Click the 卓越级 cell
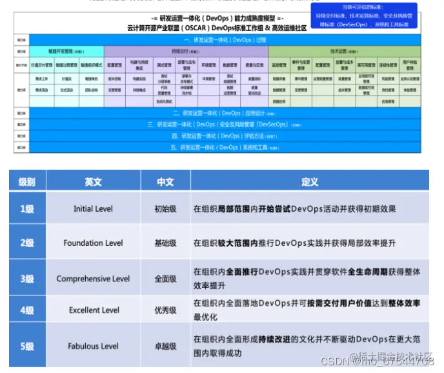Viewport: 444px width, 373px height. pyautogui.click(x=165, y=346)
